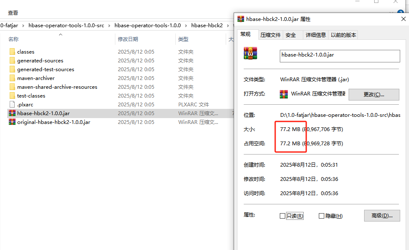409x250 pixels.
Task: Click the test-classes folder icon
Action: click(x=12, y=95)
